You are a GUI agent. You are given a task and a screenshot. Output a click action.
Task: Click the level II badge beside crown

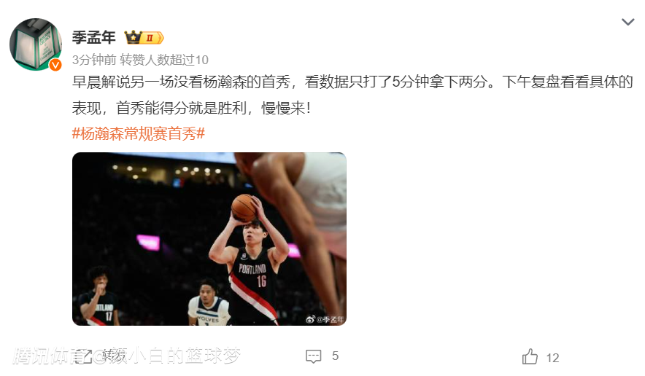pyautogui.click(x=153, y=38)
